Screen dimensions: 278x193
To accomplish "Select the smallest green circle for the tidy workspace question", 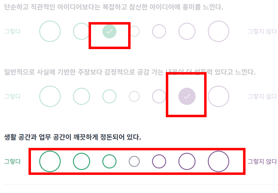I will (x=109, y=161).
